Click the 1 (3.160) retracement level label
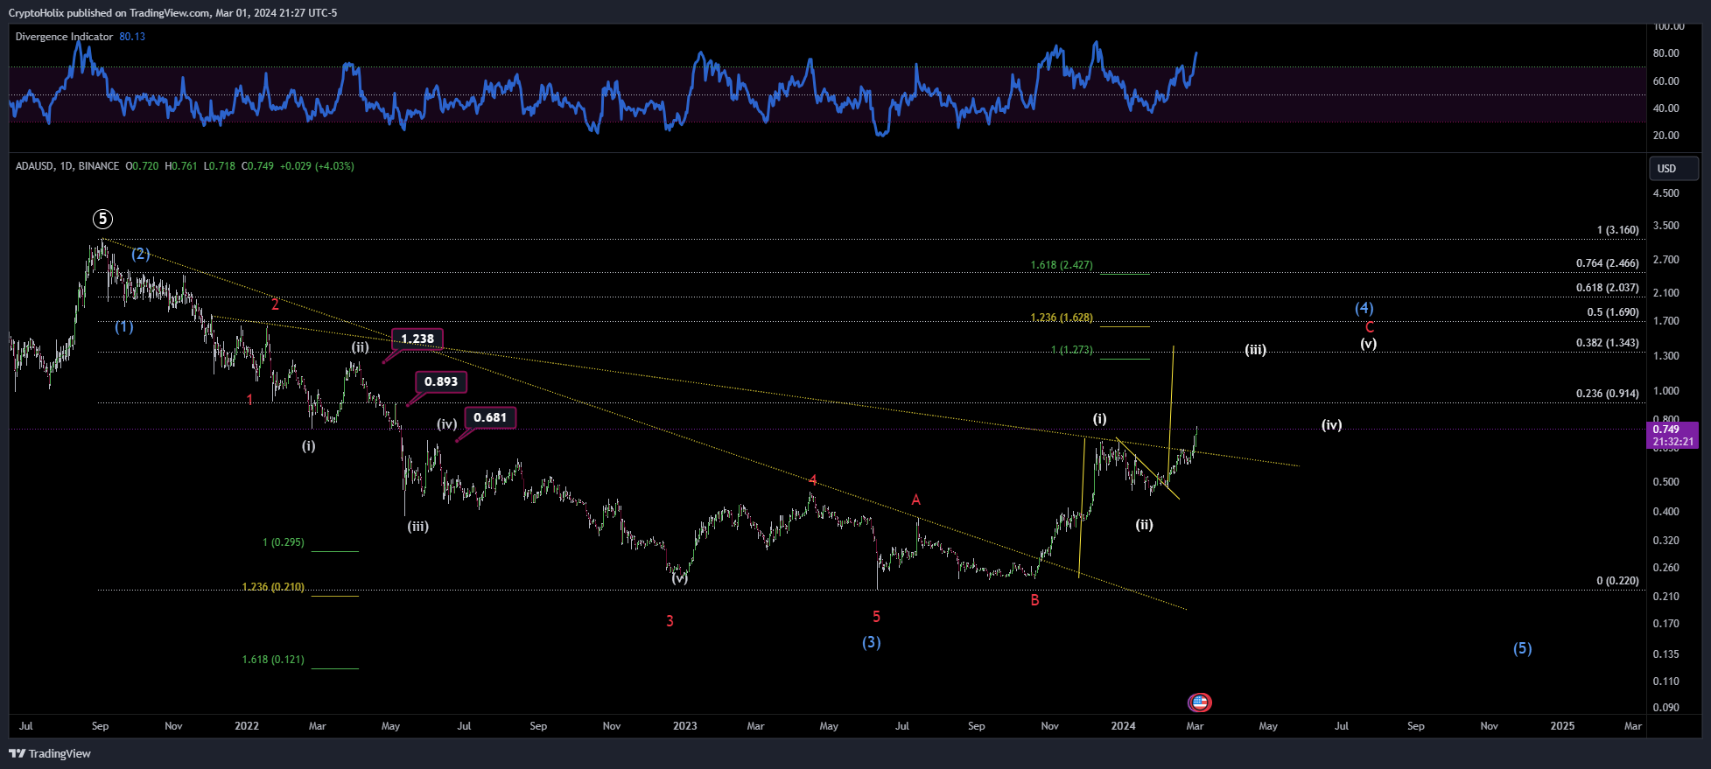 coord(1617,230)
